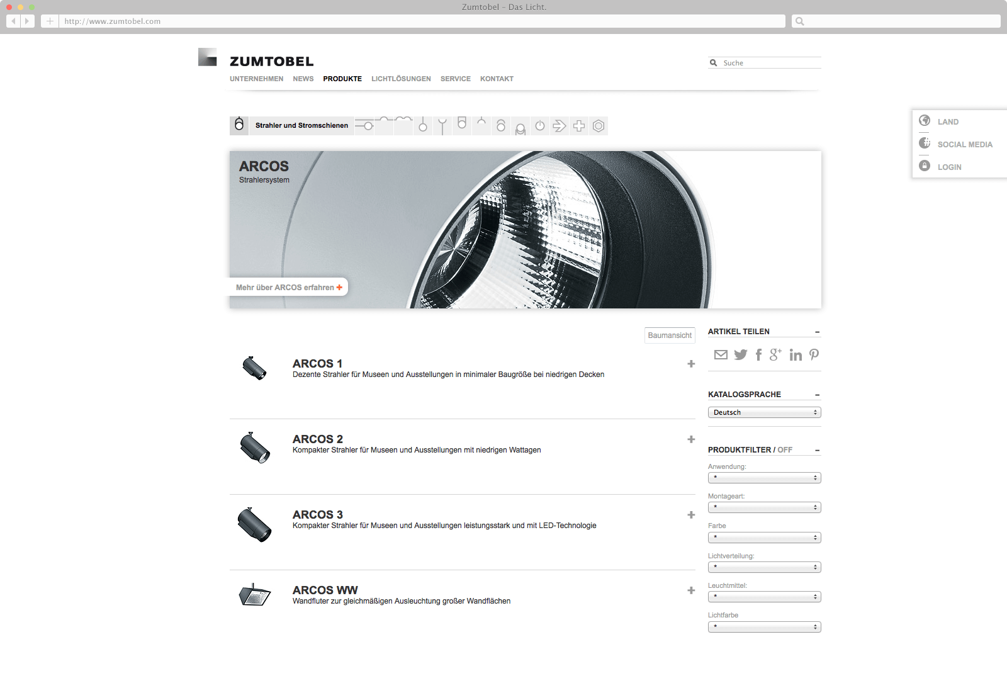Expand the ARCOS 2 row with plus
This screenshot has height=676, width=1007.
[691, 439]
